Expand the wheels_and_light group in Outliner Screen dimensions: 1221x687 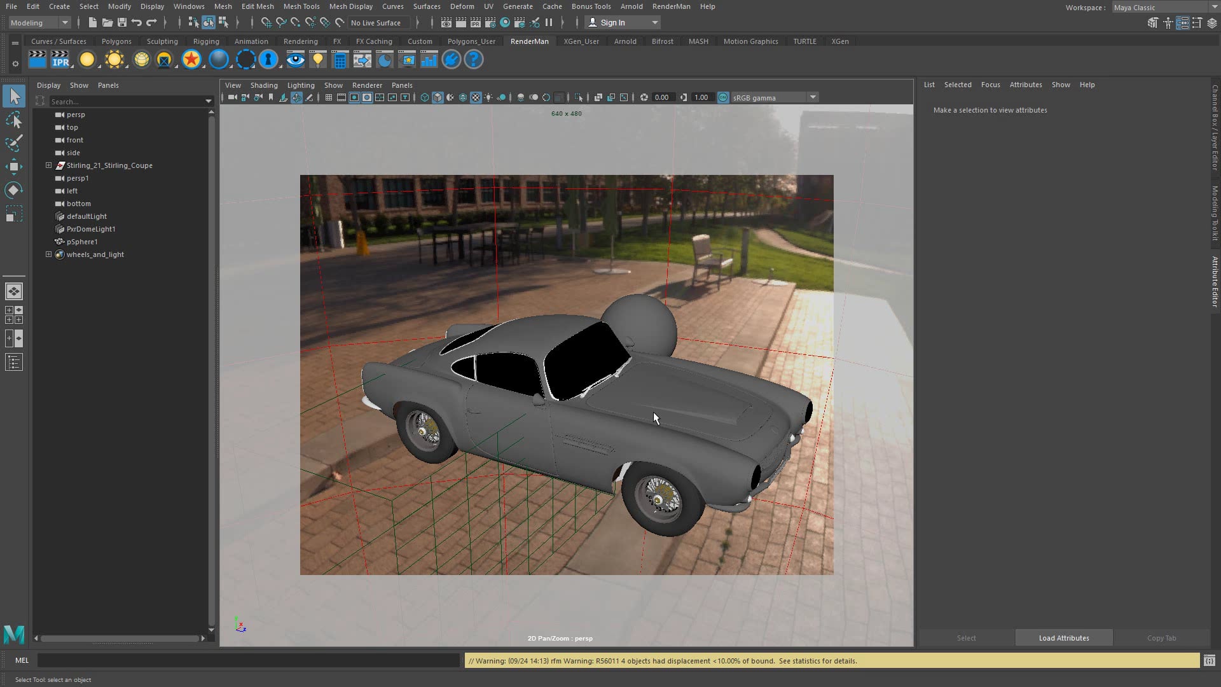[49, 254]
